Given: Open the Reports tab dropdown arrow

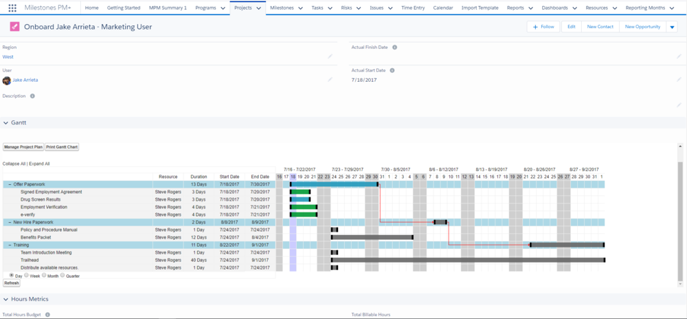Looking at the screenshot, I should click(530, 8).
